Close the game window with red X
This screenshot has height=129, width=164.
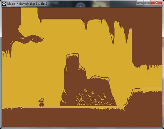[156, 3]
